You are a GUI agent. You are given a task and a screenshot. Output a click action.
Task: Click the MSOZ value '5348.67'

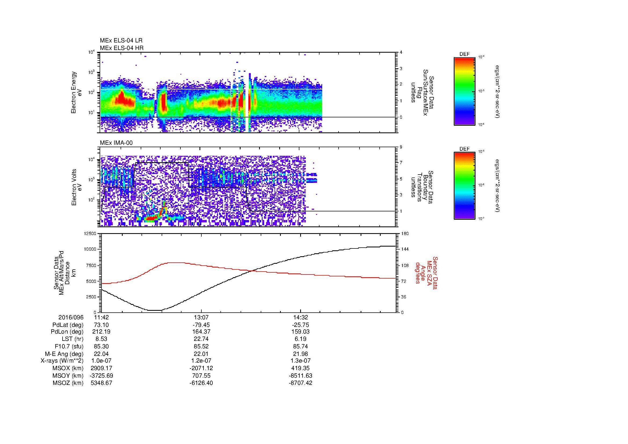(x=101, y=383)
